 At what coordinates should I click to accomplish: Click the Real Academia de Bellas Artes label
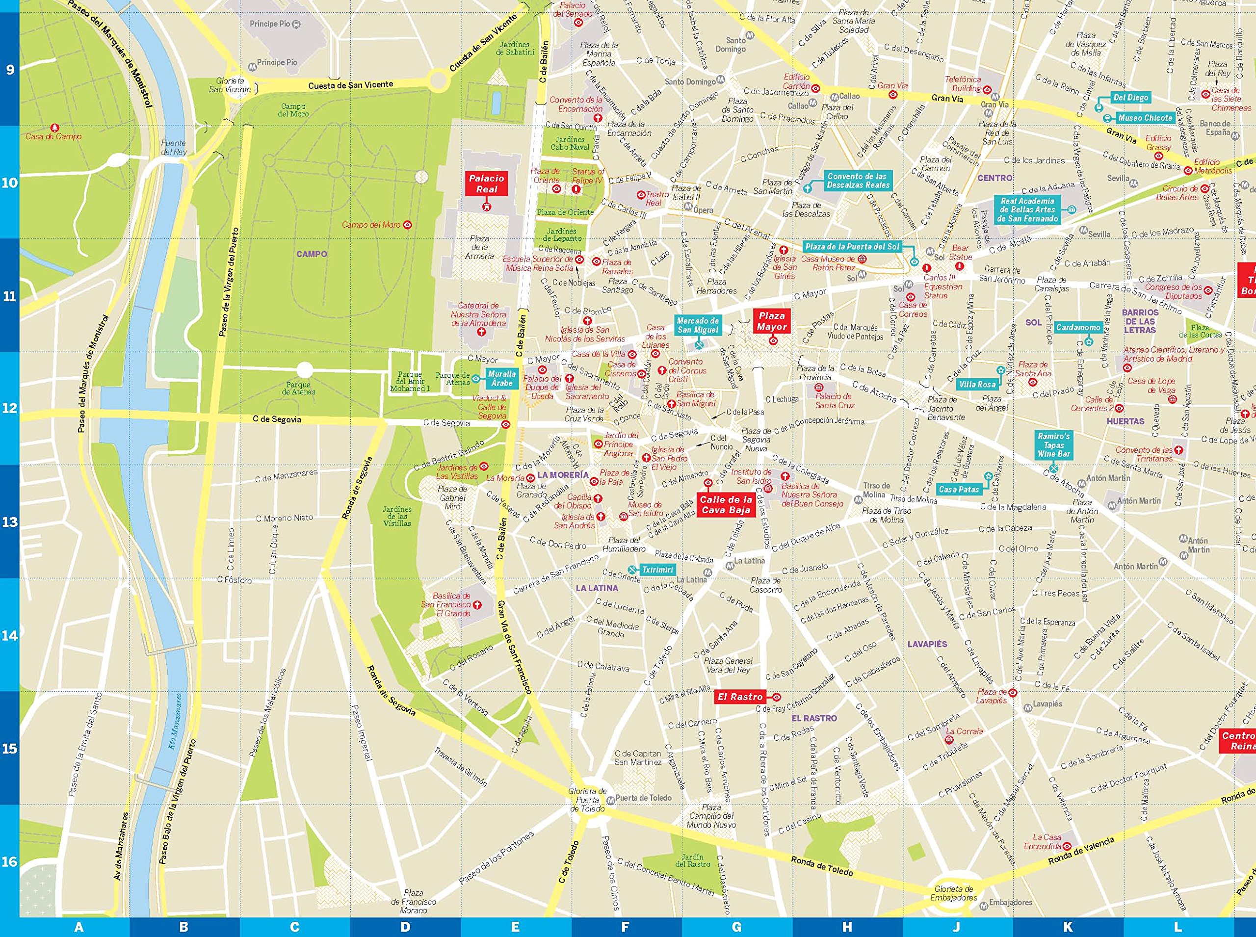[1028, 209]
